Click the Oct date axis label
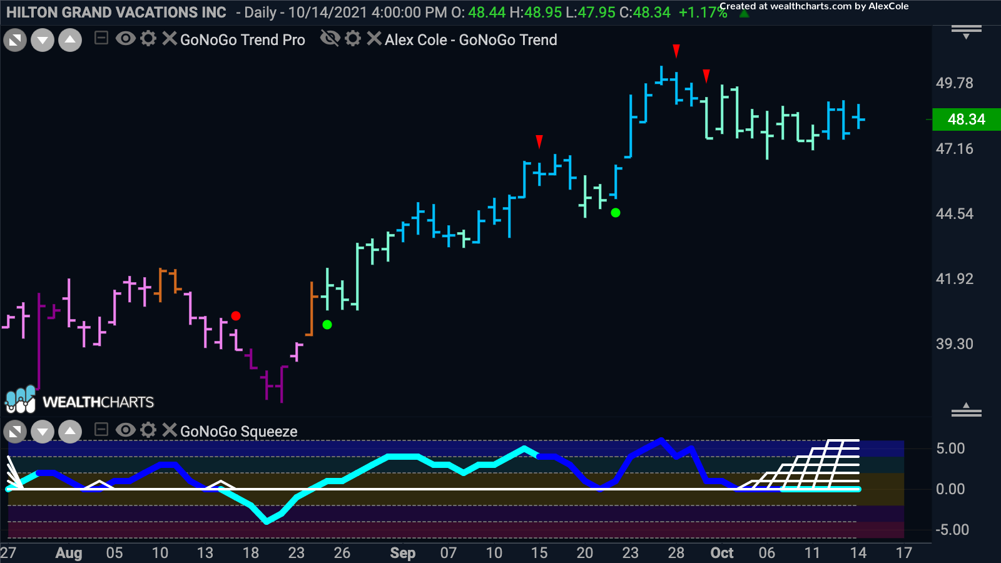Image resolution: width=1001 pixels, height=563 pixels. [722, 553]
